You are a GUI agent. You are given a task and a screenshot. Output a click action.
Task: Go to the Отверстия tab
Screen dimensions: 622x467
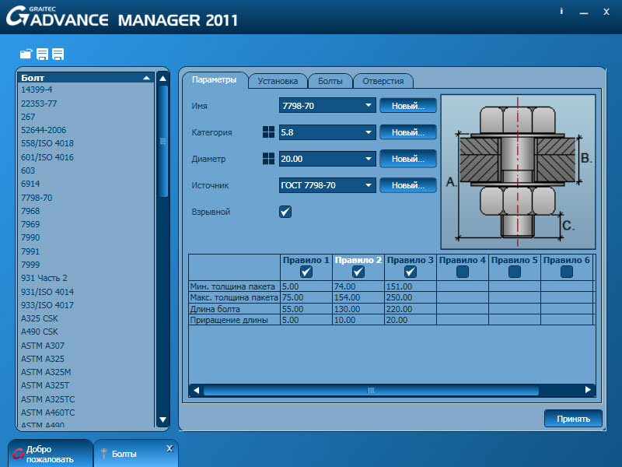383,81
